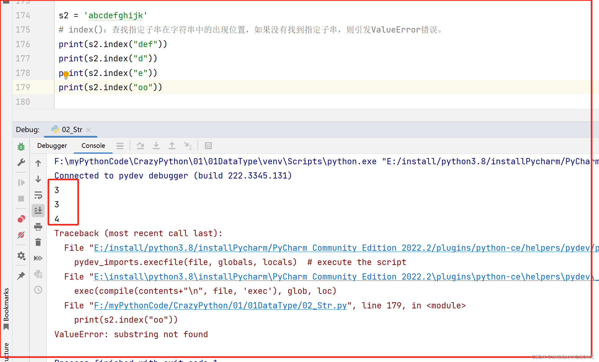Click the Python console icon in the side toolbar
The image size is (599, 362).
(x=38, y=274)
